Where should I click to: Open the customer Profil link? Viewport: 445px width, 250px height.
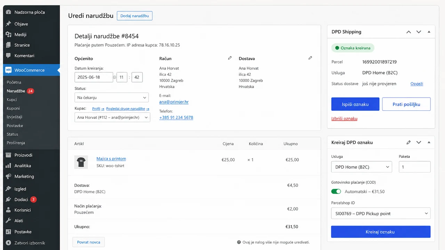click(98, 109)
